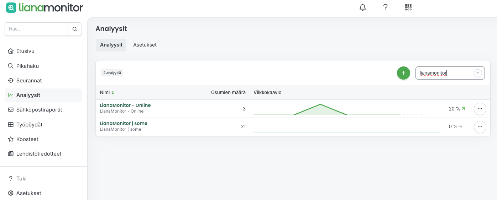Click the sidebar search magnifier button
This screenshot has width=497, height=200.
tap(75, 29)
